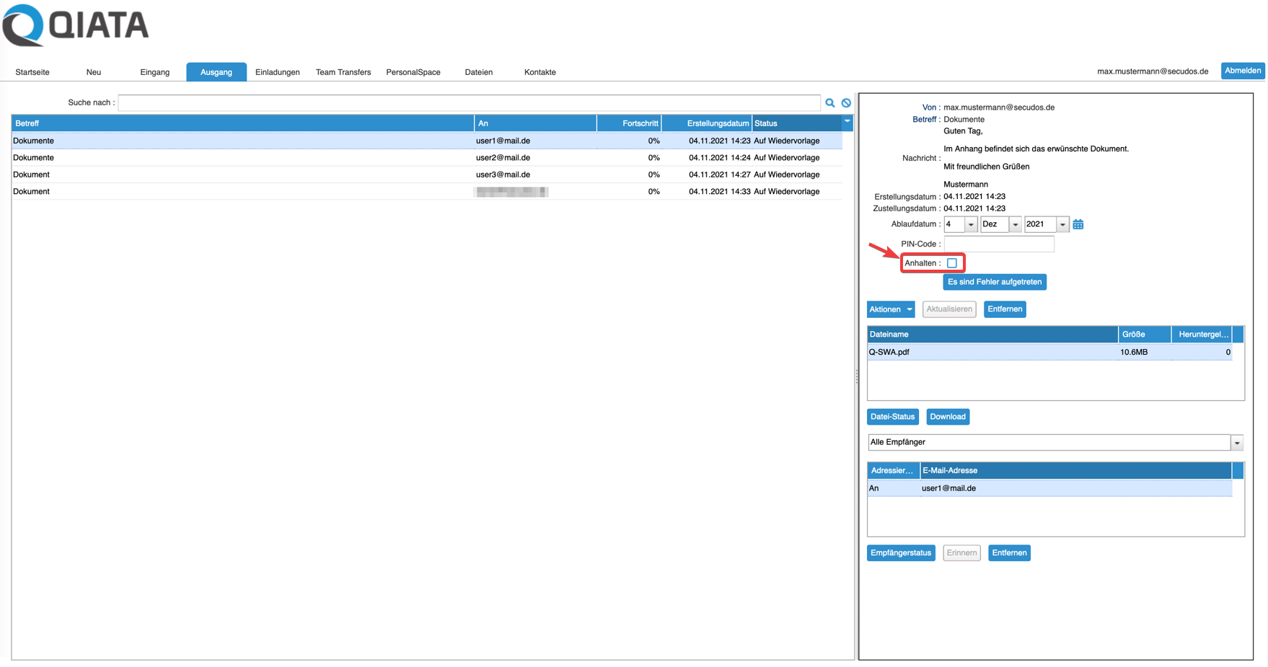Click the Datei-Status button
Image resolution: width=1268 pixels, height=667 pixels.
[892, 417]
